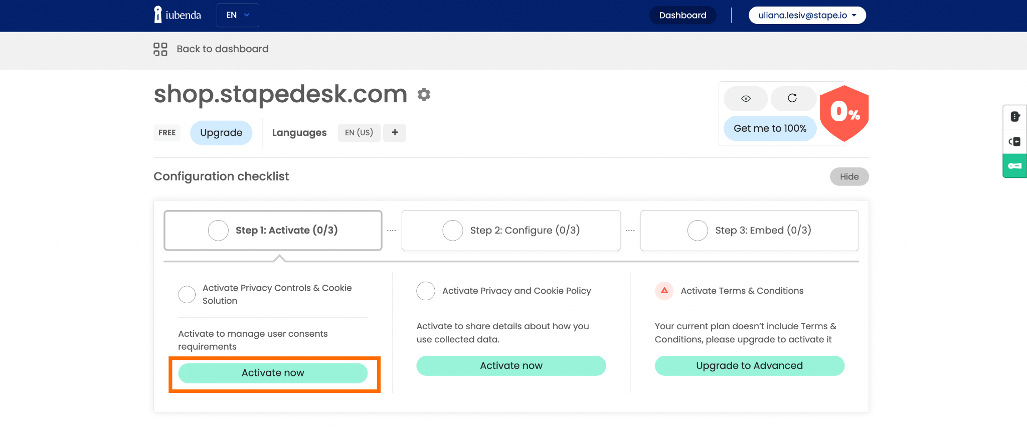1027x431 pixels.
Task: Click the refresh score icon
Action: click(x=792, y=99)
